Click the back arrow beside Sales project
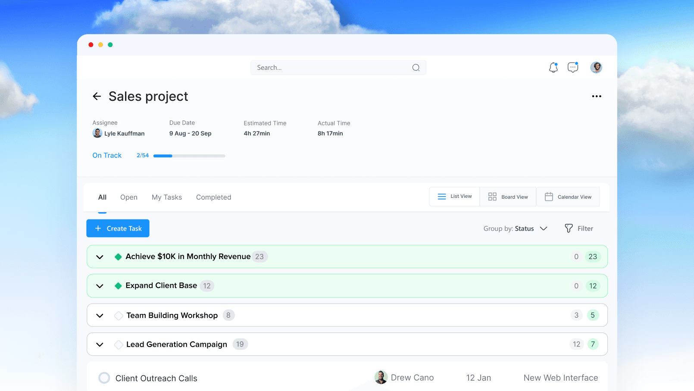Viewport: 694px width, 391px height. pyautogui.click(x=97, y=96)
